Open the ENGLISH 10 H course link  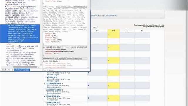pos(51,77)
